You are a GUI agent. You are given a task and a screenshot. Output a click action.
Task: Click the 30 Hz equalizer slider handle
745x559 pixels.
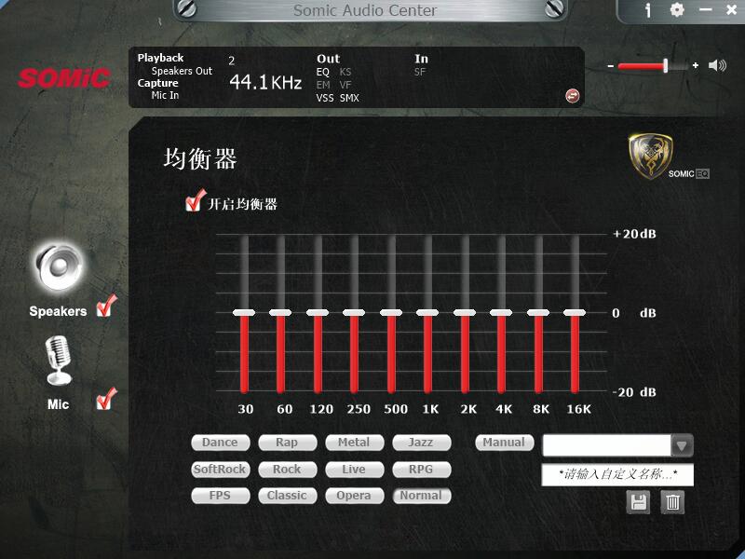pyautogui.click(x=244, y=312)
